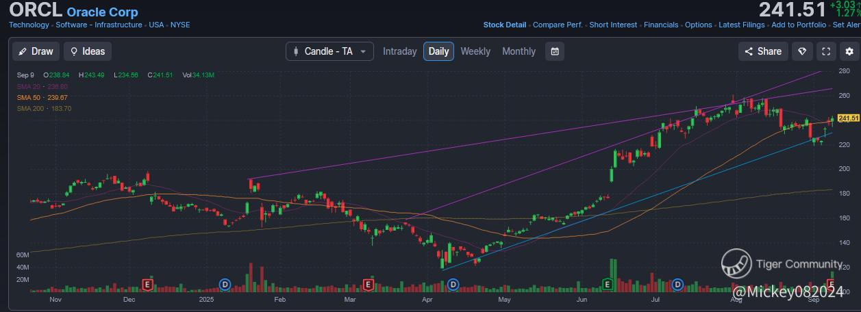This screenshot has height=312, width=861.
Task: Open the NYSE exchange link
Action: [181, 25]
